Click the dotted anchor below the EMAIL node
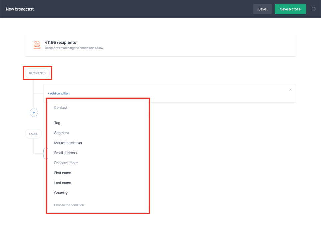The height and width of the screenshot is (241, 321). (46, 154)
